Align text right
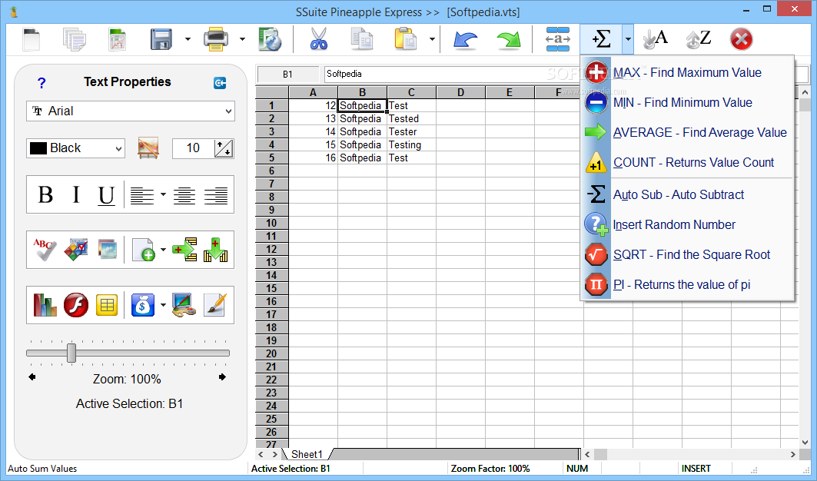Viewport: 817px width, 481px height. [216, 196]
